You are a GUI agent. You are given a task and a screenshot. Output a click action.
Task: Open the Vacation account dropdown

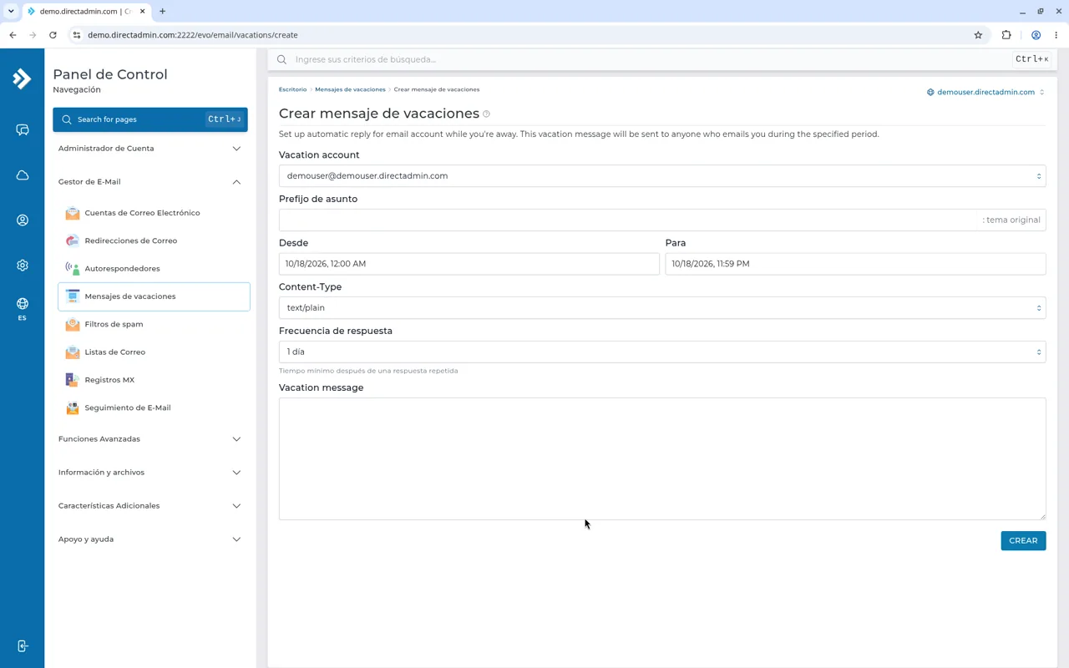tap(662, 176)
